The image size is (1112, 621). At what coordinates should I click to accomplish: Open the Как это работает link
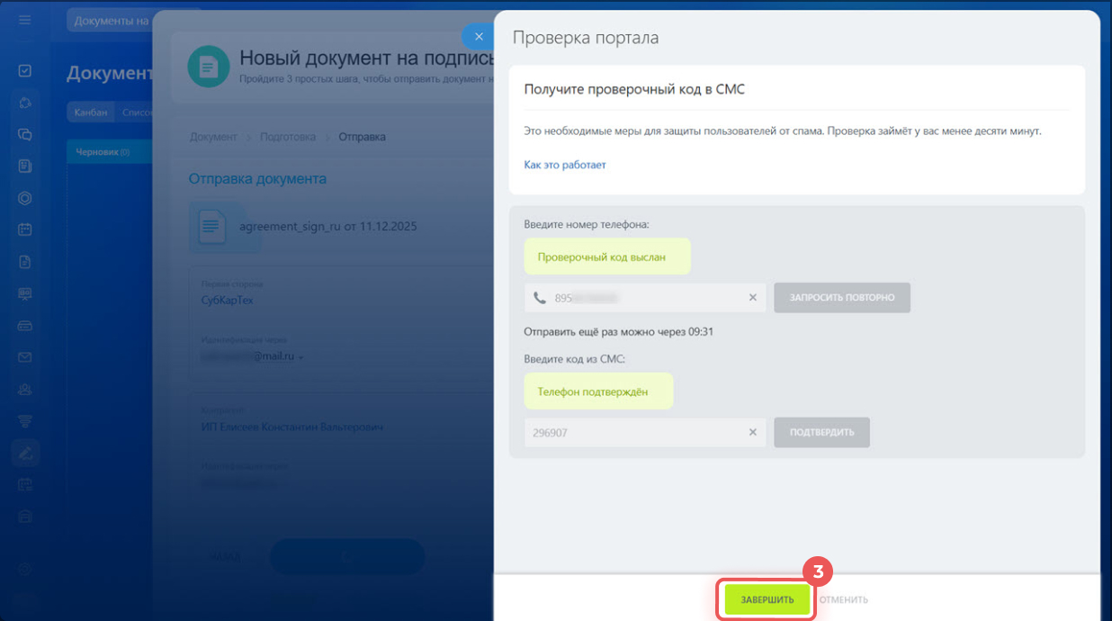tap(565, 166)
